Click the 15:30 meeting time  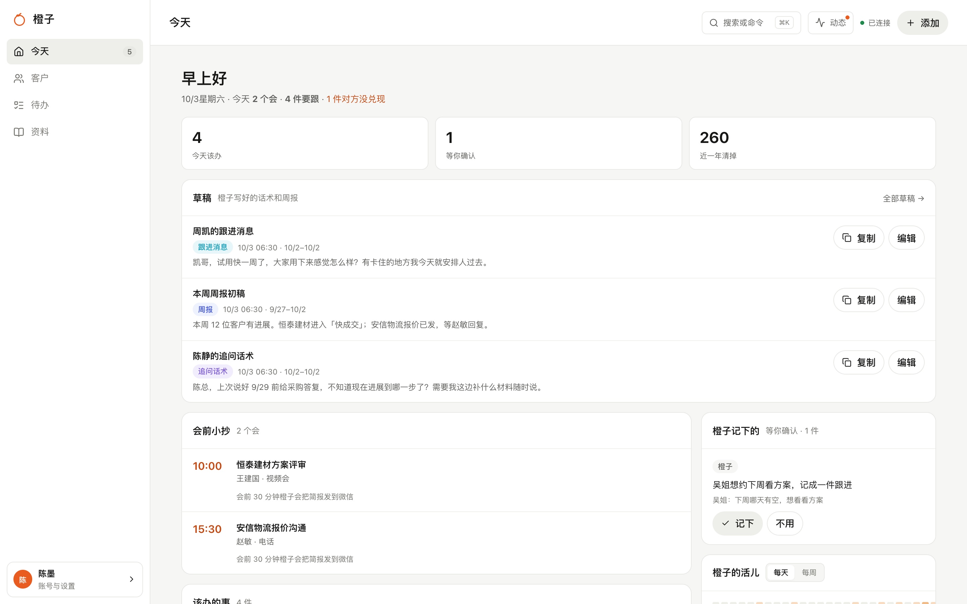coord(207,529)
